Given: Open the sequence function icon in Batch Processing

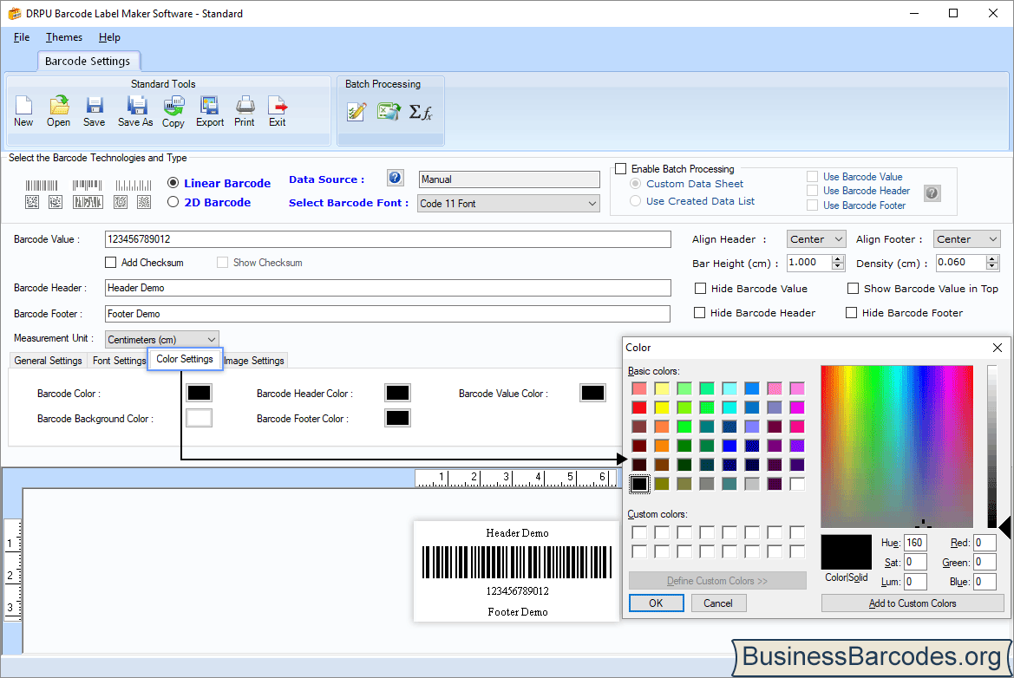Looking at the screenshot, I should point(422,111).
